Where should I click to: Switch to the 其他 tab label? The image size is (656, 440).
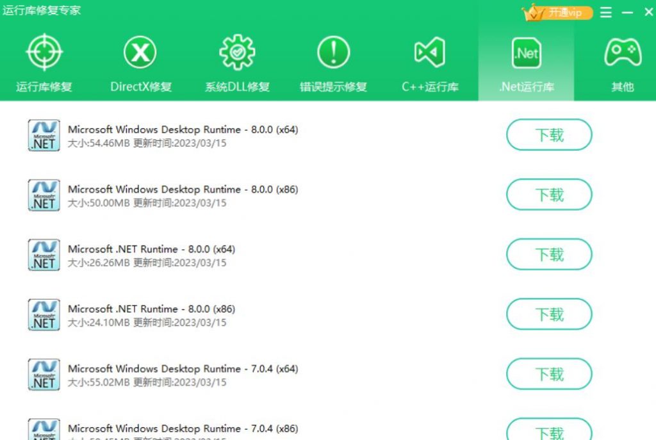623,87
